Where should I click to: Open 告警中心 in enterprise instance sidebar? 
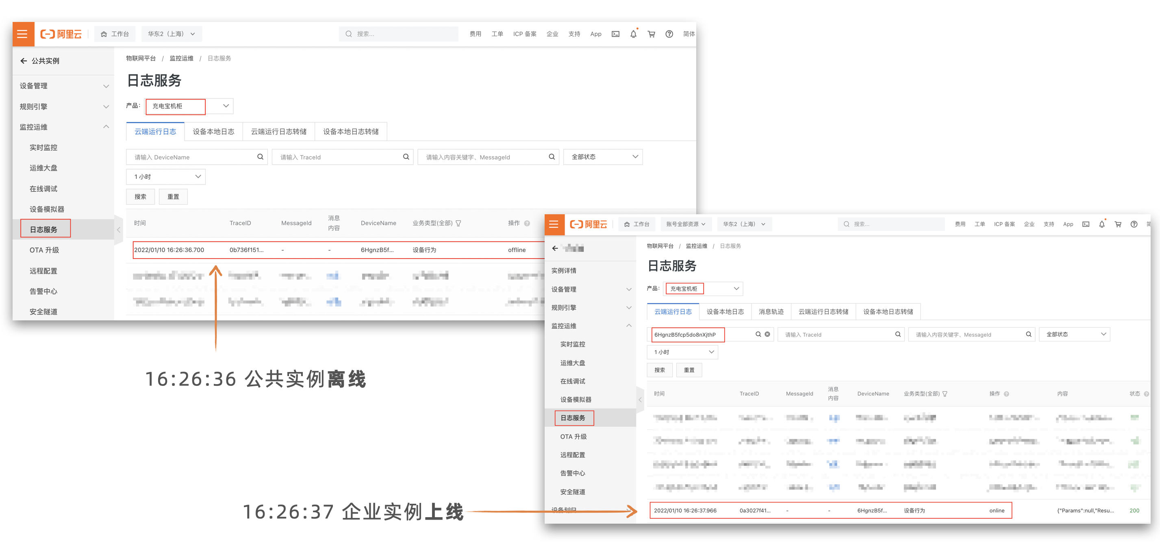coord(573,473)
